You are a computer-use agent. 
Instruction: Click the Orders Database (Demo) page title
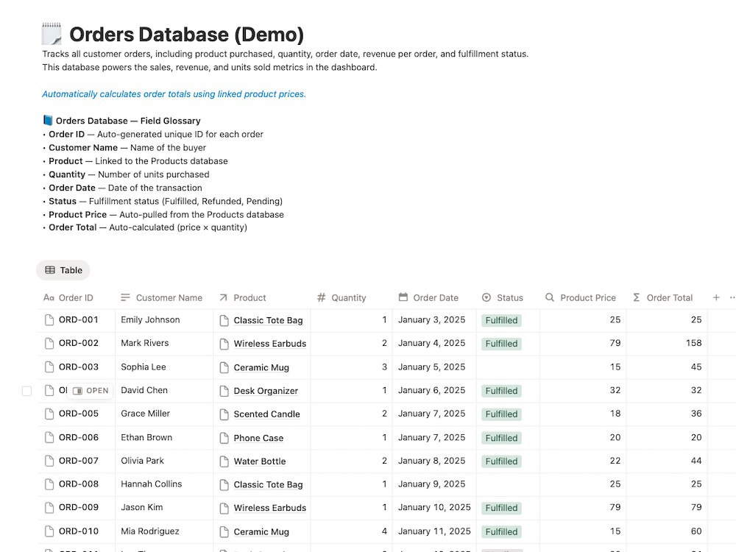187,35
